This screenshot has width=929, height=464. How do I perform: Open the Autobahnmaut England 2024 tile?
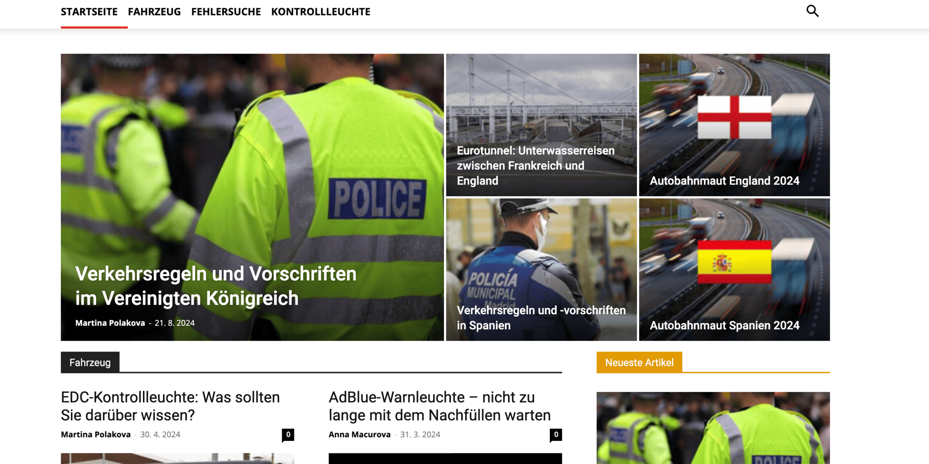(x=734, y=125)
